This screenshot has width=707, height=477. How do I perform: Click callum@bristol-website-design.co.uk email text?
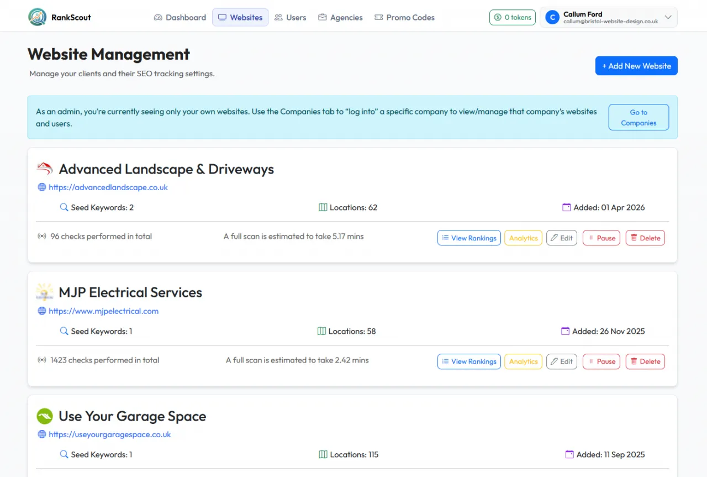pos(611,22)
